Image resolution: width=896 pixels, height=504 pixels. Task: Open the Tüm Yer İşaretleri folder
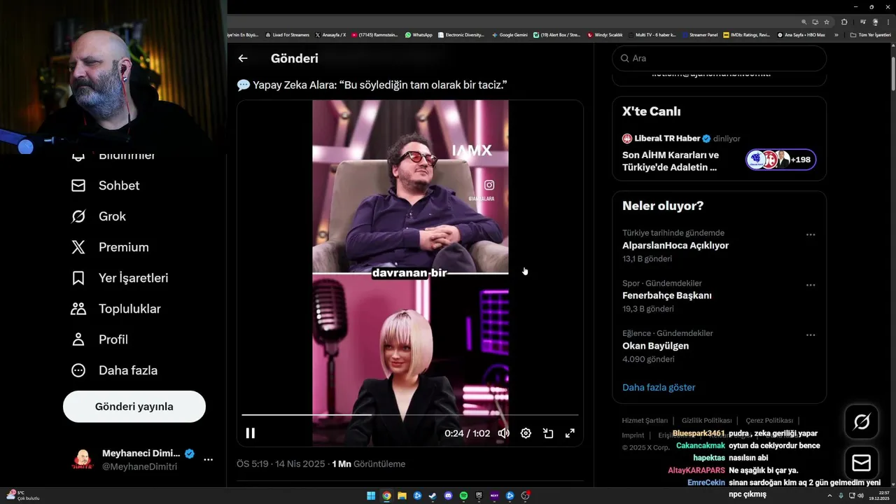pyautogui.click(x=871, y=34)
